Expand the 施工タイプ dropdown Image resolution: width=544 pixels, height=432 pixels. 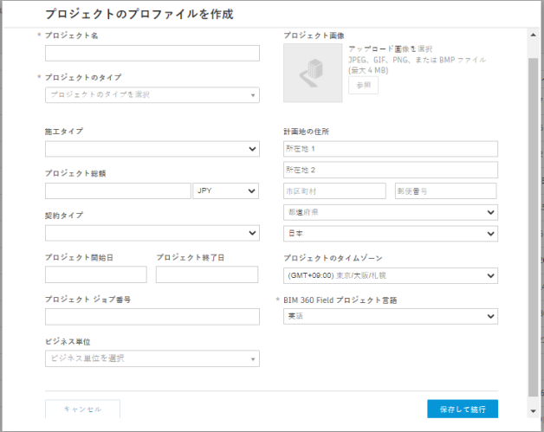point(152,149)
